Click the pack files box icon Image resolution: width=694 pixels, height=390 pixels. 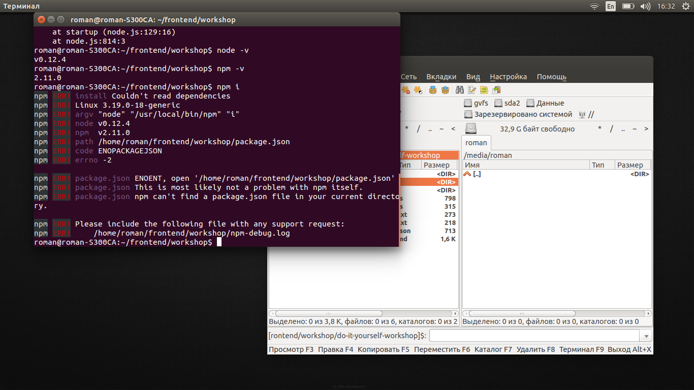[x=433, y=90]
